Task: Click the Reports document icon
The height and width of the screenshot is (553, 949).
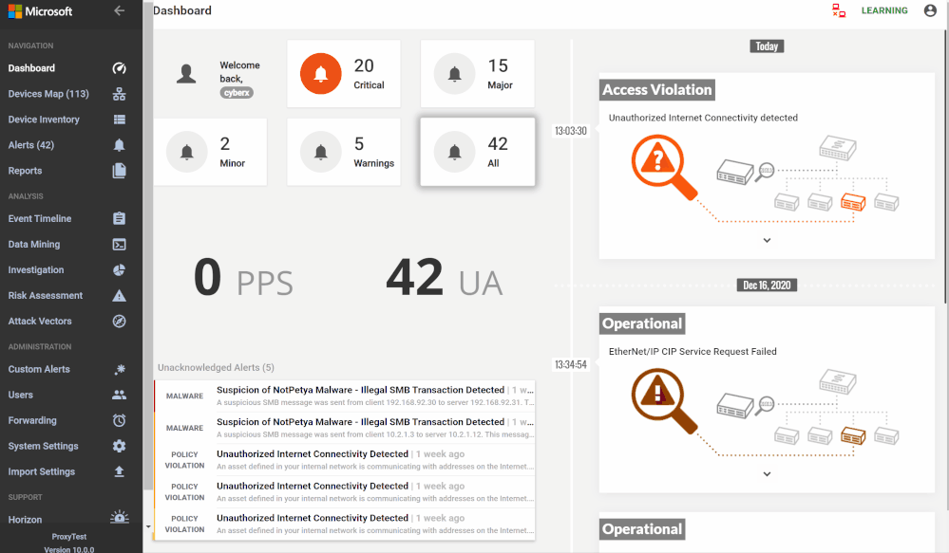Action: click(x=120, y=171)
